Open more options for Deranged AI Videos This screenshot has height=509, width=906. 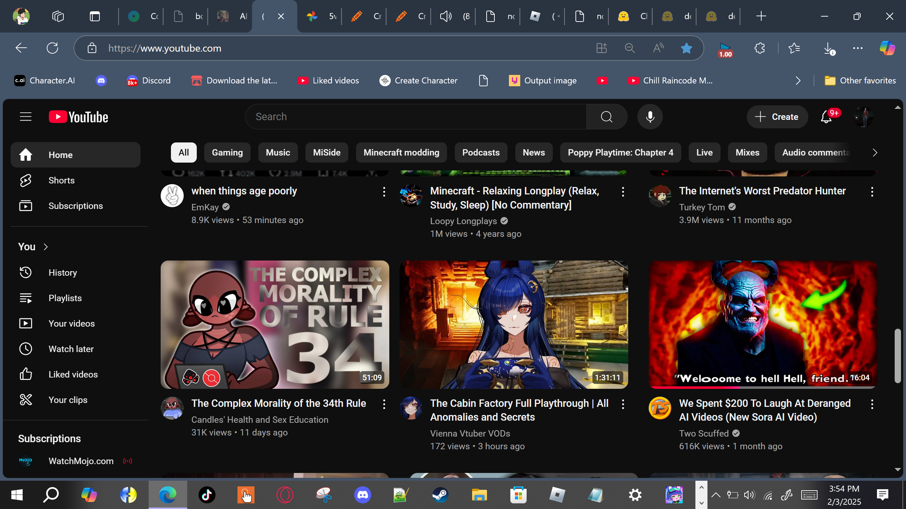pos(872,404)
